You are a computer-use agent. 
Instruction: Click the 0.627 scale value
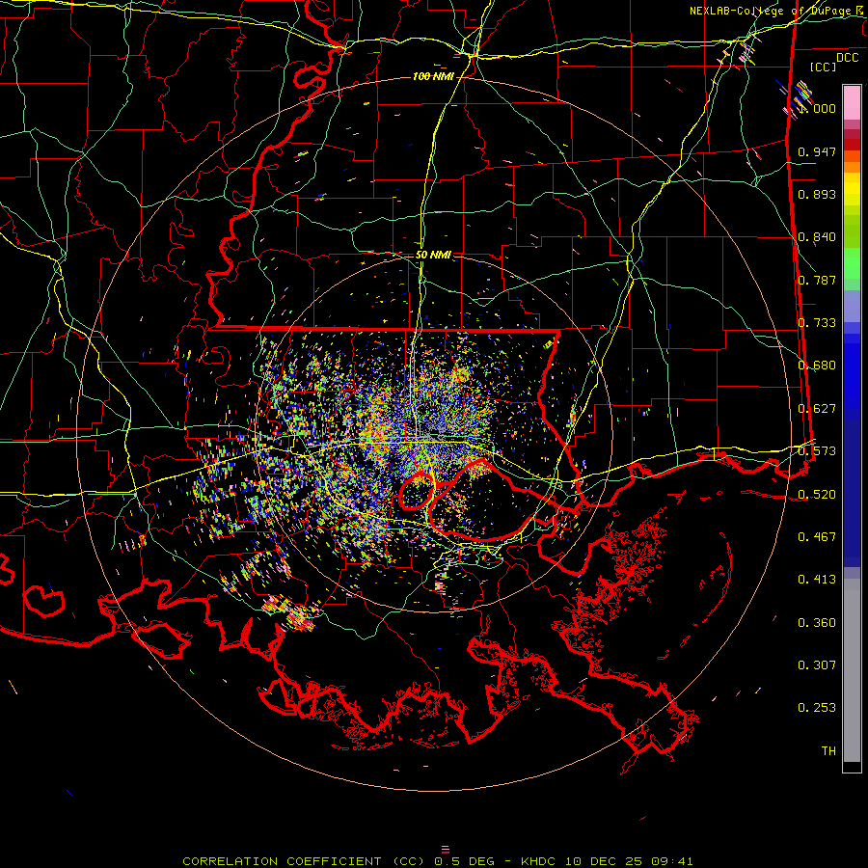click(817, 409)
